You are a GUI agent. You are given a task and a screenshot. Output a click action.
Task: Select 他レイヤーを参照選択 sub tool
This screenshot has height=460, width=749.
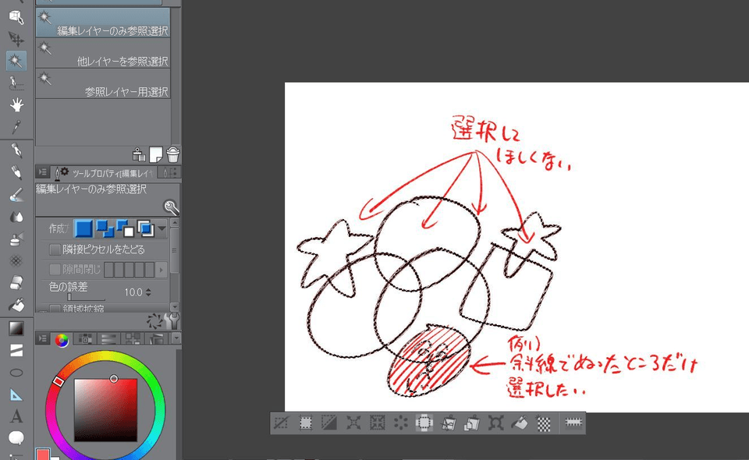click(103, 53)
